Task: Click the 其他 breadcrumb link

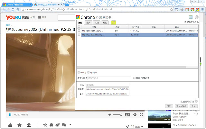Action: click(x=8, y=25)
